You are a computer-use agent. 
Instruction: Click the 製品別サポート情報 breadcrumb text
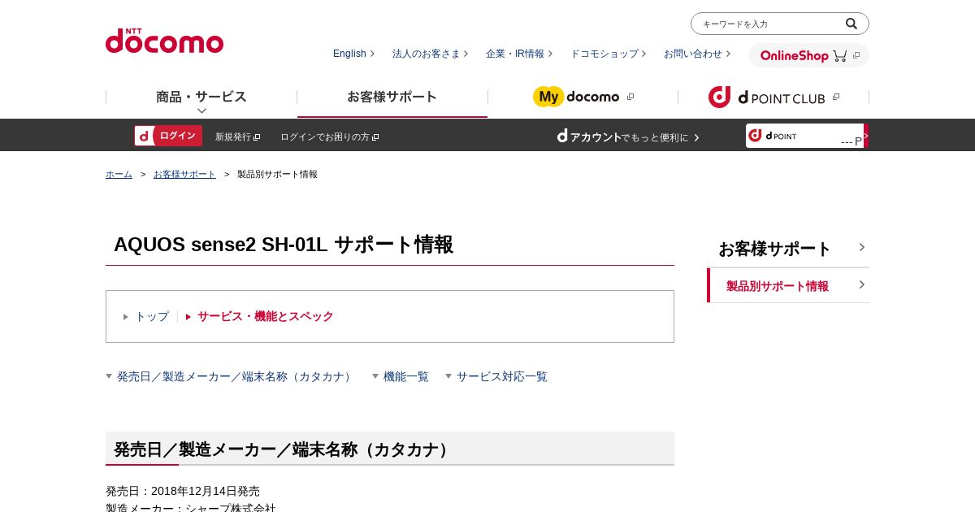click(x=277, y=174)
